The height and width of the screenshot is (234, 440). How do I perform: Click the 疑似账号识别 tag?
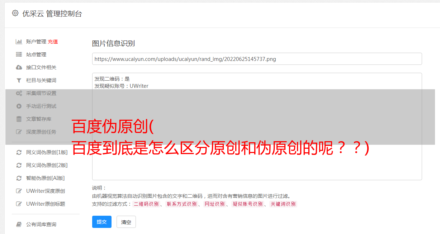click(x=247, y=204)
